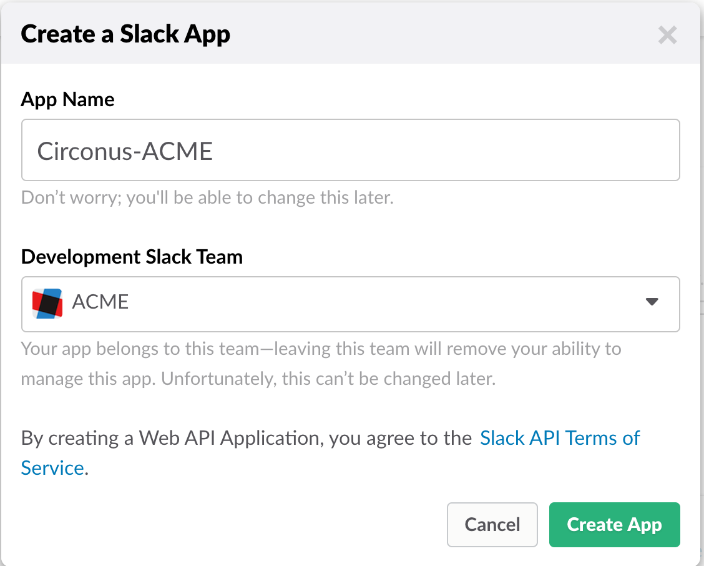Click the Create a Slack App title
704x566 pixels.
[125, 34]
